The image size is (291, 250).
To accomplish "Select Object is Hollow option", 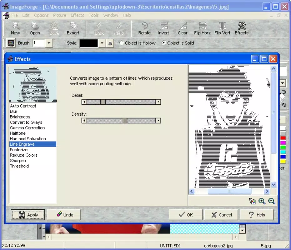I will [138, 43].
